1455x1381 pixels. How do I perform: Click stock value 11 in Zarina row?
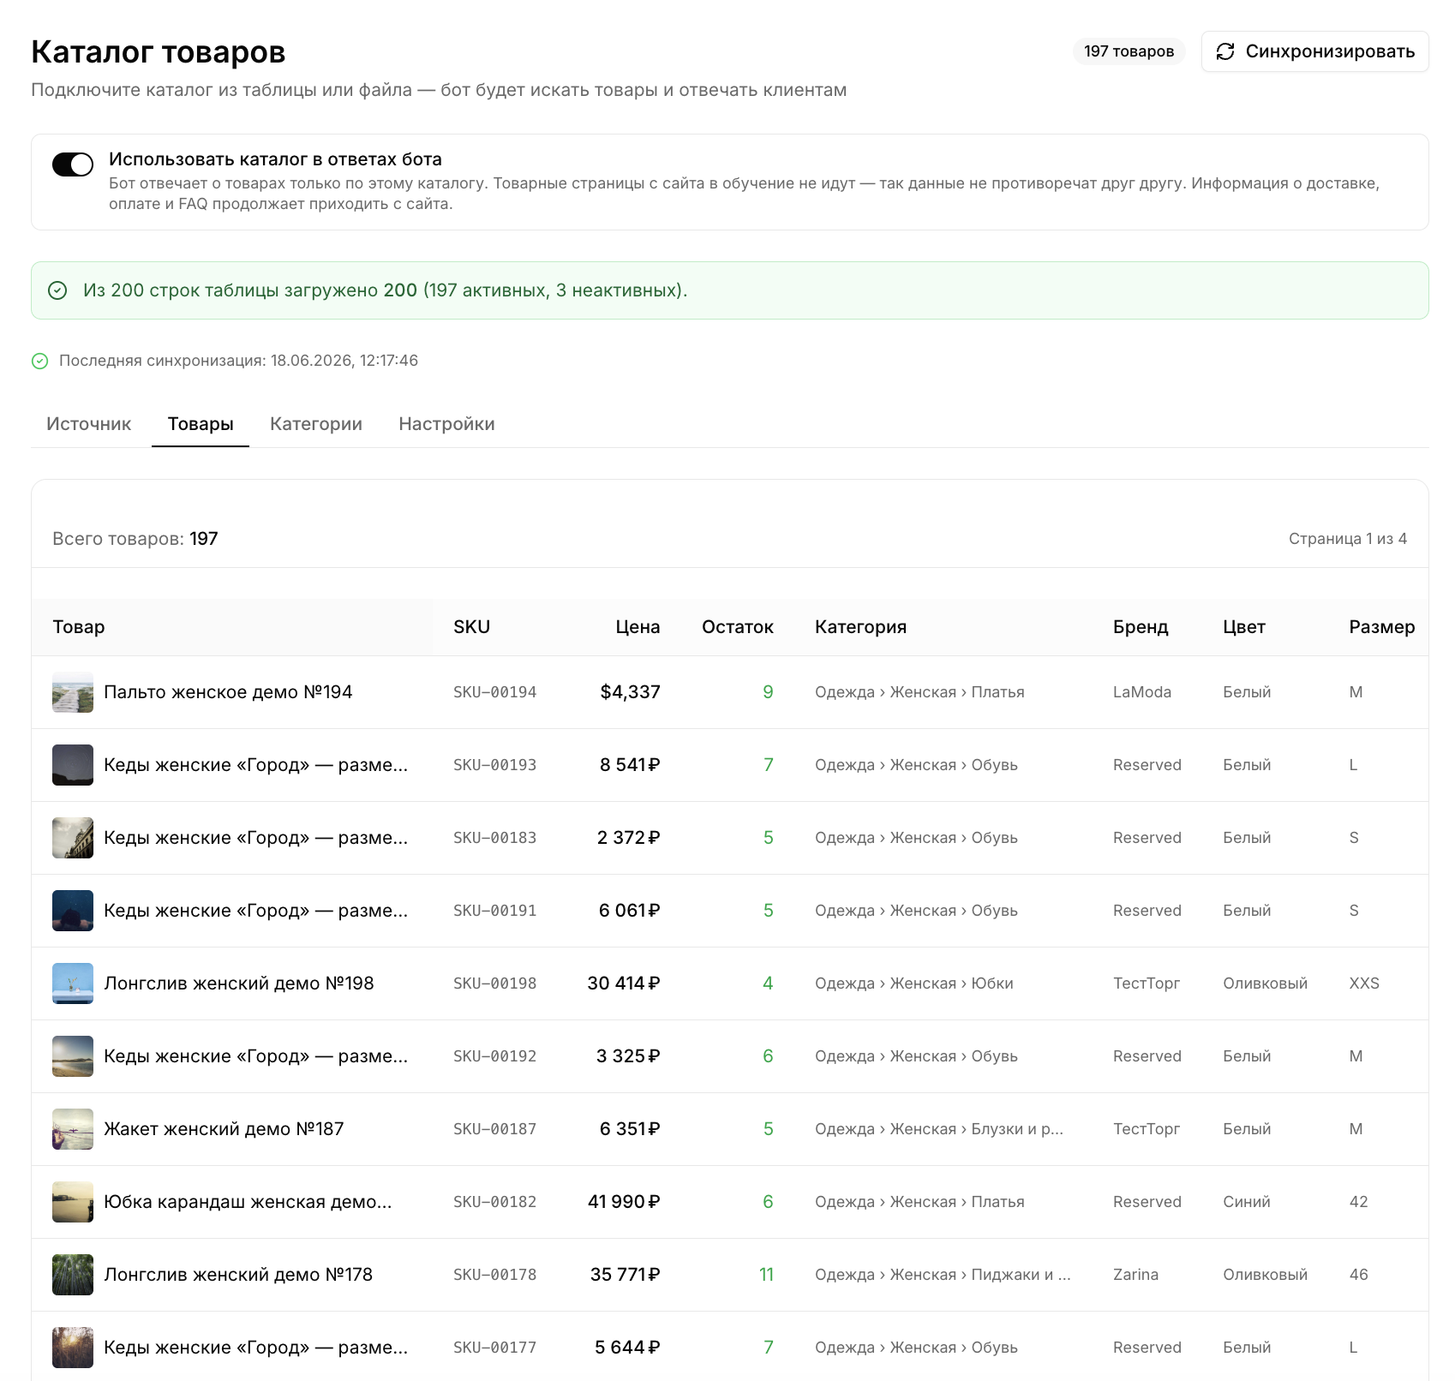(766, 1275)
